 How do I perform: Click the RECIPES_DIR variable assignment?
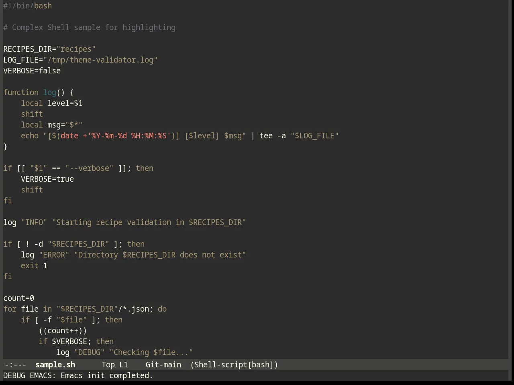pos(49,49)
